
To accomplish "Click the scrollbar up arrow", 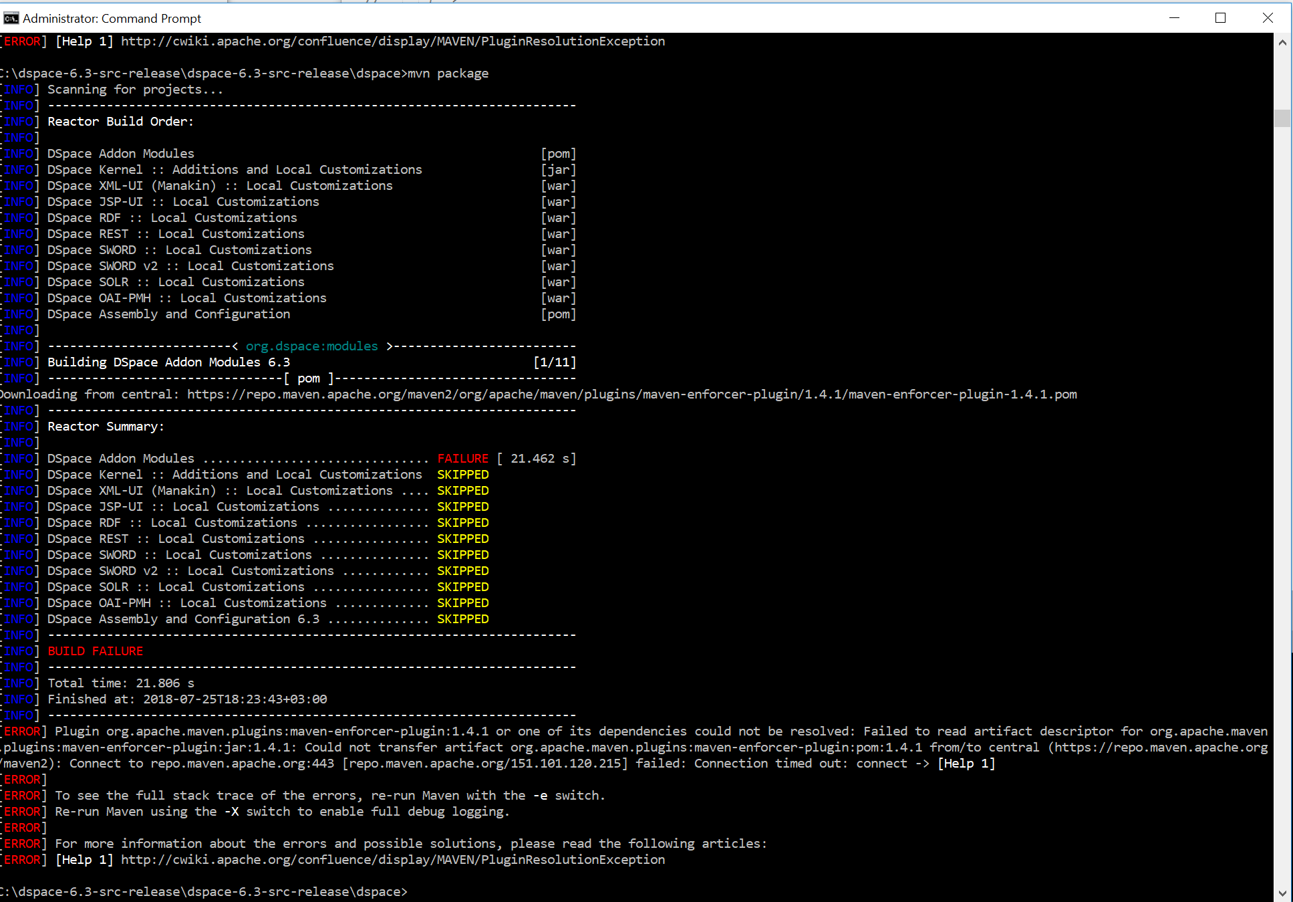I will [1282, 43].
